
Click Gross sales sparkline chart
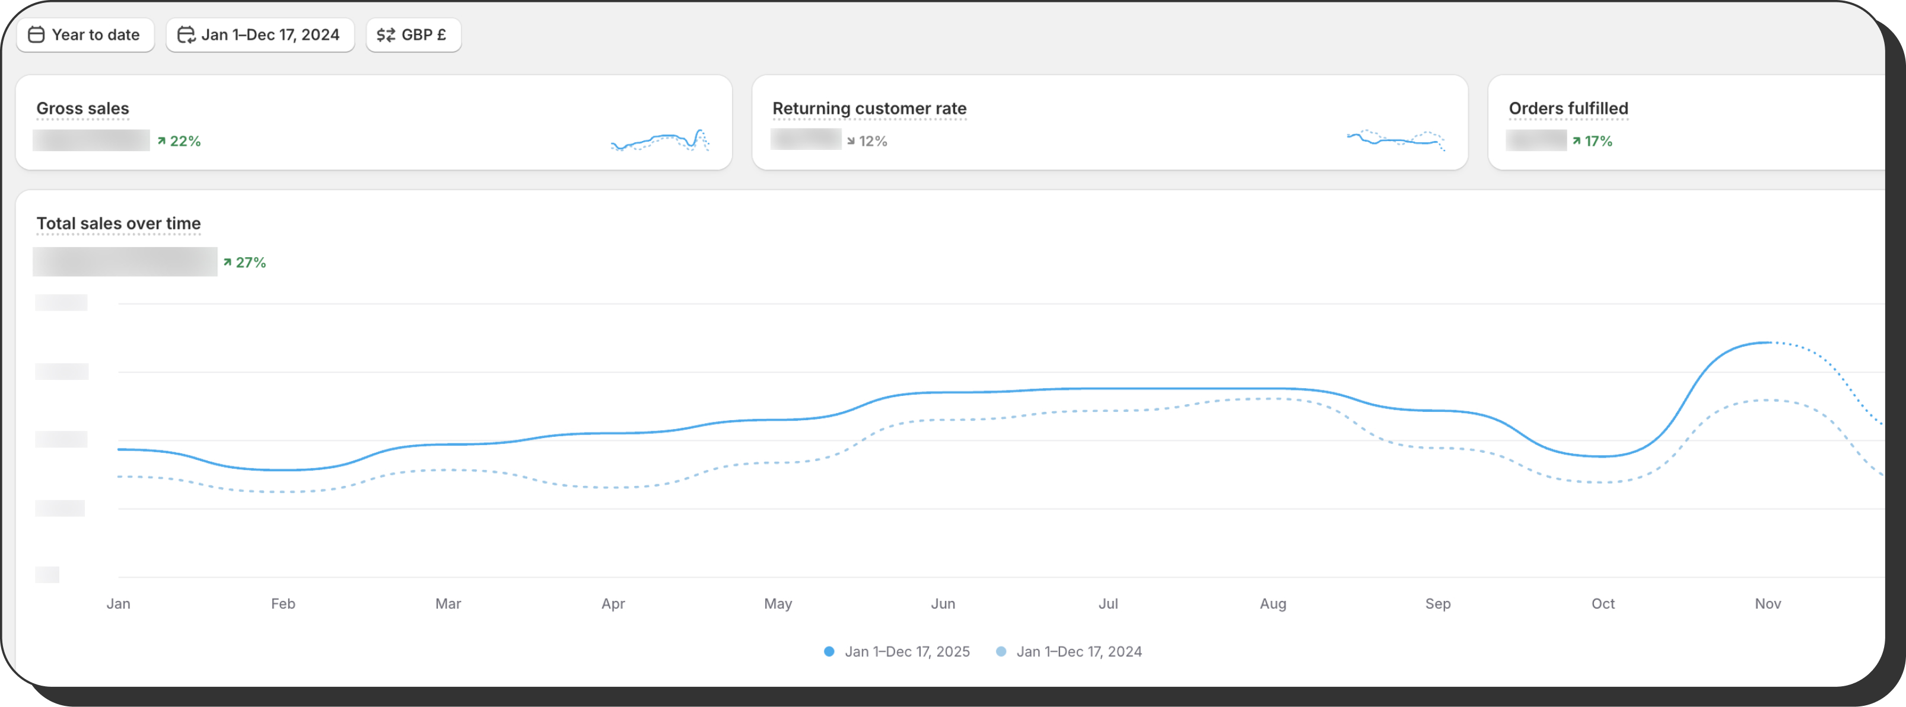coord(659,139)
